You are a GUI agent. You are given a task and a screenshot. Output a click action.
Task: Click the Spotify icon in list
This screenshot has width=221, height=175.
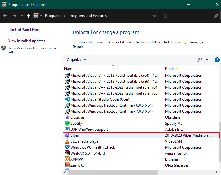point(67,123)
